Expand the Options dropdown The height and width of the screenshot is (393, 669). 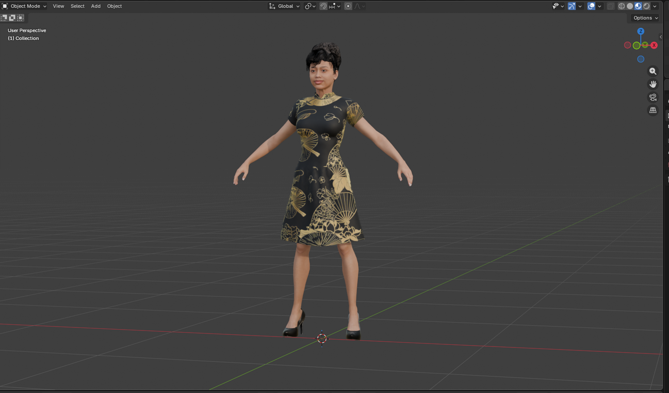(646, 18)
